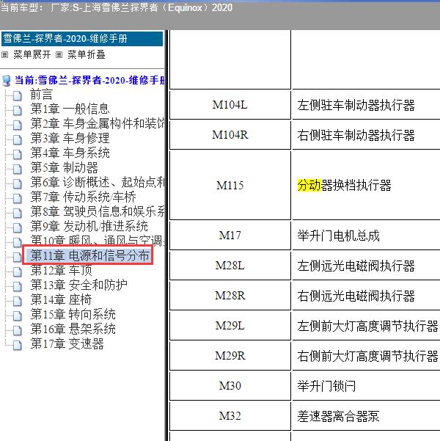Screen dimensions: 440x441
Task: Click 左侧驻车制动器执行器 in the table
Action: [x=356, y=105]
